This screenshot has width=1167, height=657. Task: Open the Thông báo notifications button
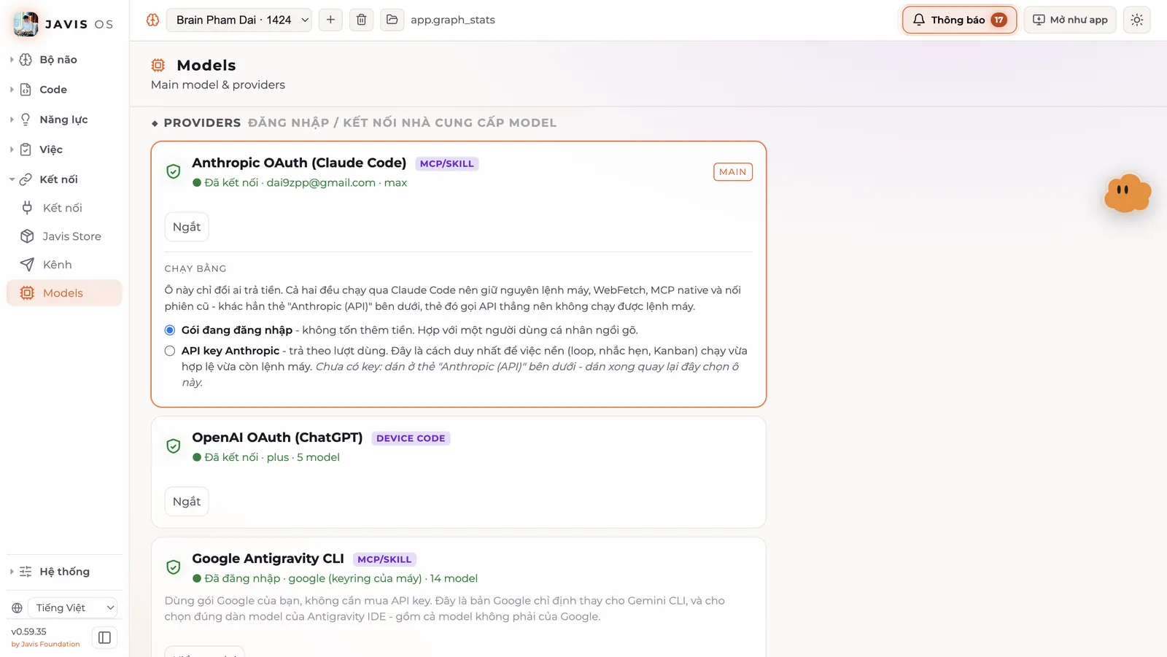pyautogui.click(x=959, y=20)
